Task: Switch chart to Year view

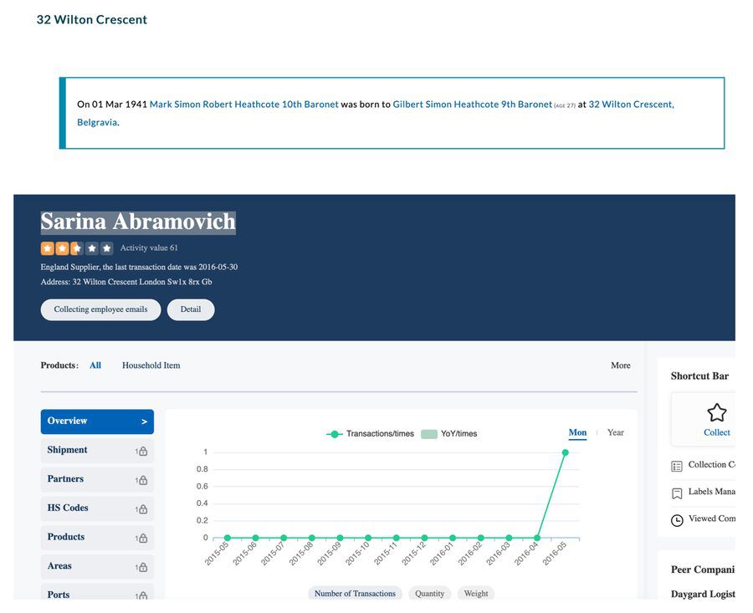Action: click(615, 432)
